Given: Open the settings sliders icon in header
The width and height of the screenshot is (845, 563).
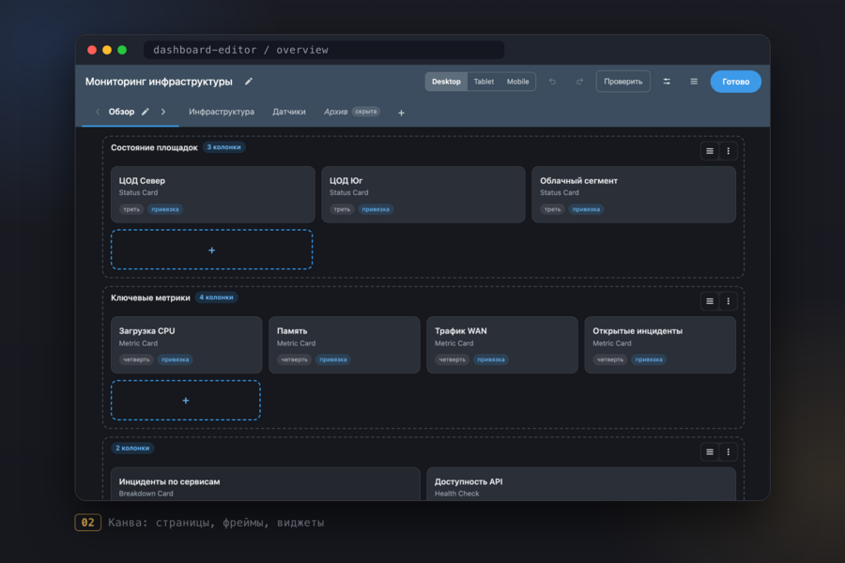Looking at the screenshot, I should [667, 82].
